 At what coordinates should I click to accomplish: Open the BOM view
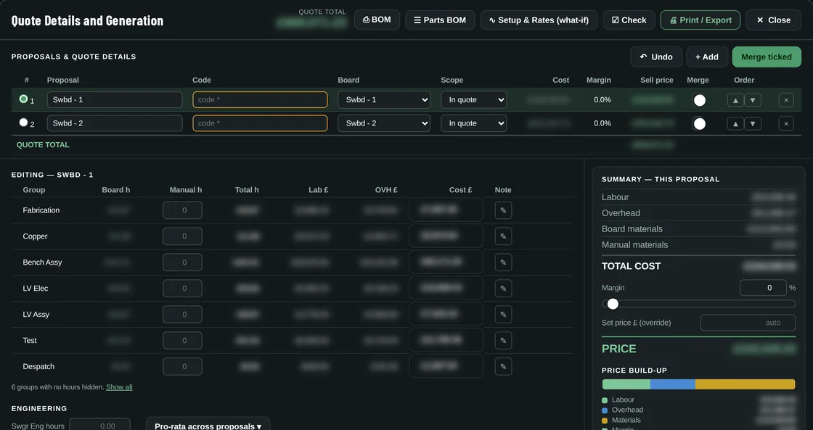(x=377, y=20)
